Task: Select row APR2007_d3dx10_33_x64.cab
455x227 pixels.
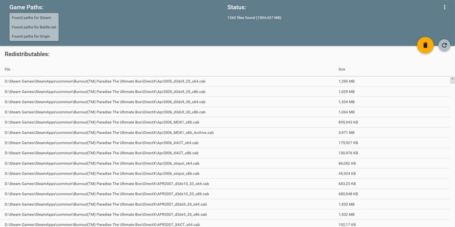Action: pos(225,184)
